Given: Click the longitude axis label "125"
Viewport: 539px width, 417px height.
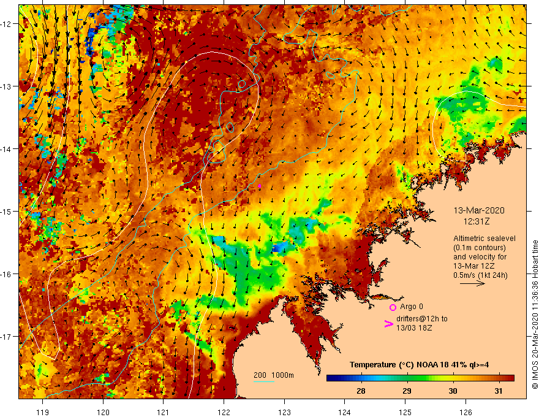Looking at the screenshot, I should pyautogui.click(x=405, y=412).
